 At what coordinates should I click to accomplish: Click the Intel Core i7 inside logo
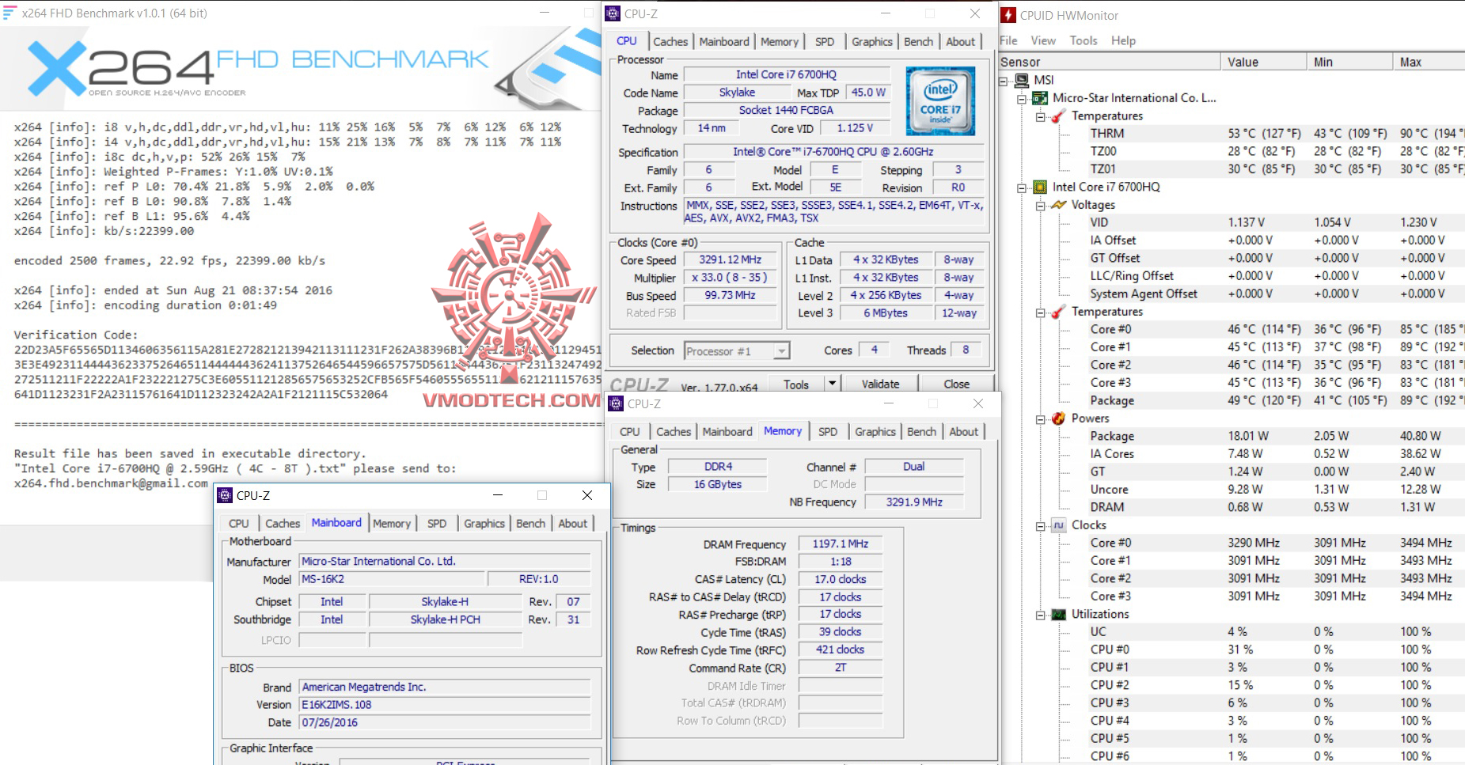click(940, 101)
